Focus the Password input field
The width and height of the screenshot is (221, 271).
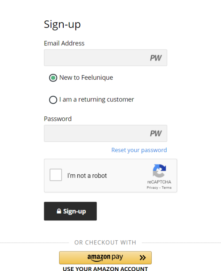pos(96,133)
